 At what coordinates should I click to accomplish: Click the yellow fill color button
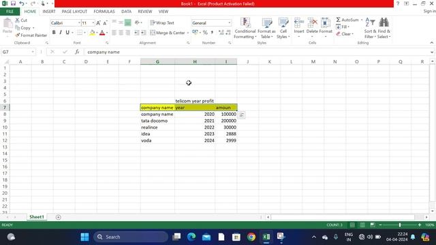[x=92, y=33]
